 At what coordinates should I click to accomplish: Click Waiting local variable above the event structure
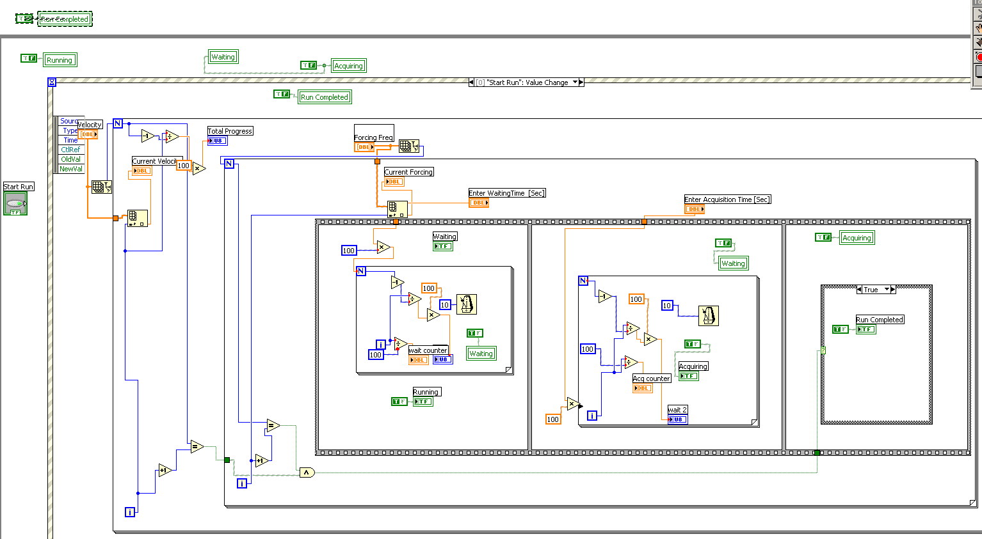coord(223,57)
